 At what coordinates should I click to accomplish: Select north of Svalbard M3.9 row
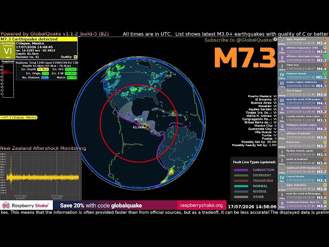[302, 161]
